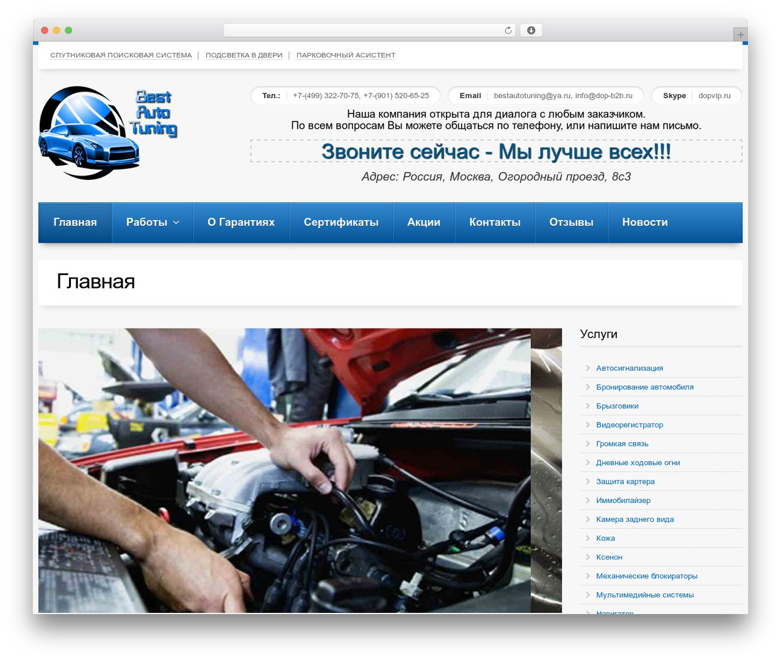The height and width of the screenshot is (661, 781).
Task: Click the browser downloads arrow icon
Action: pyautogui.click(x=531, y=30)
